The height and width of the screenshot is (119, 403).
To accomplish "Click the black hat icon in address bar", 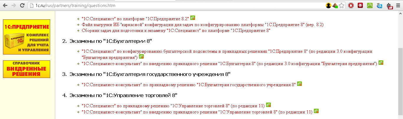I will pyautogui.click(x=328, y=6).
